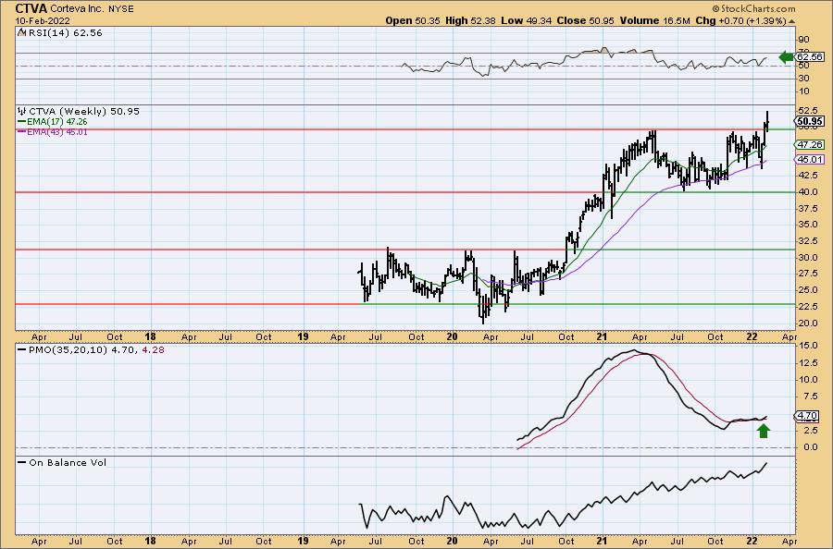This screenshot has height=549, width=833.
Task: Click the red 4.28 PMO signal value
Action: coord(153,350)
